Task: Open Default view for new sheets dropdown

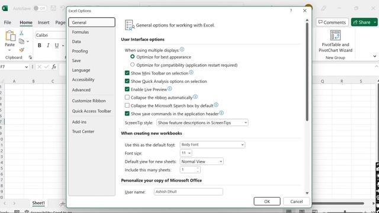Action: (201, 162)
